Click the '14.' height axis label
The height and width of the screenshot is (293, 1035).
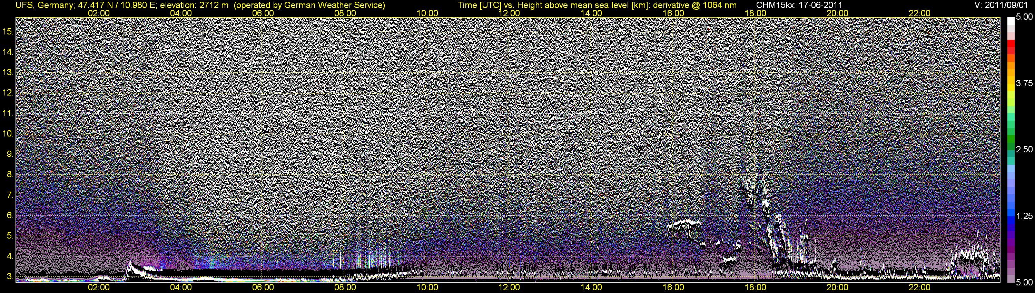(x=8, y=52)
